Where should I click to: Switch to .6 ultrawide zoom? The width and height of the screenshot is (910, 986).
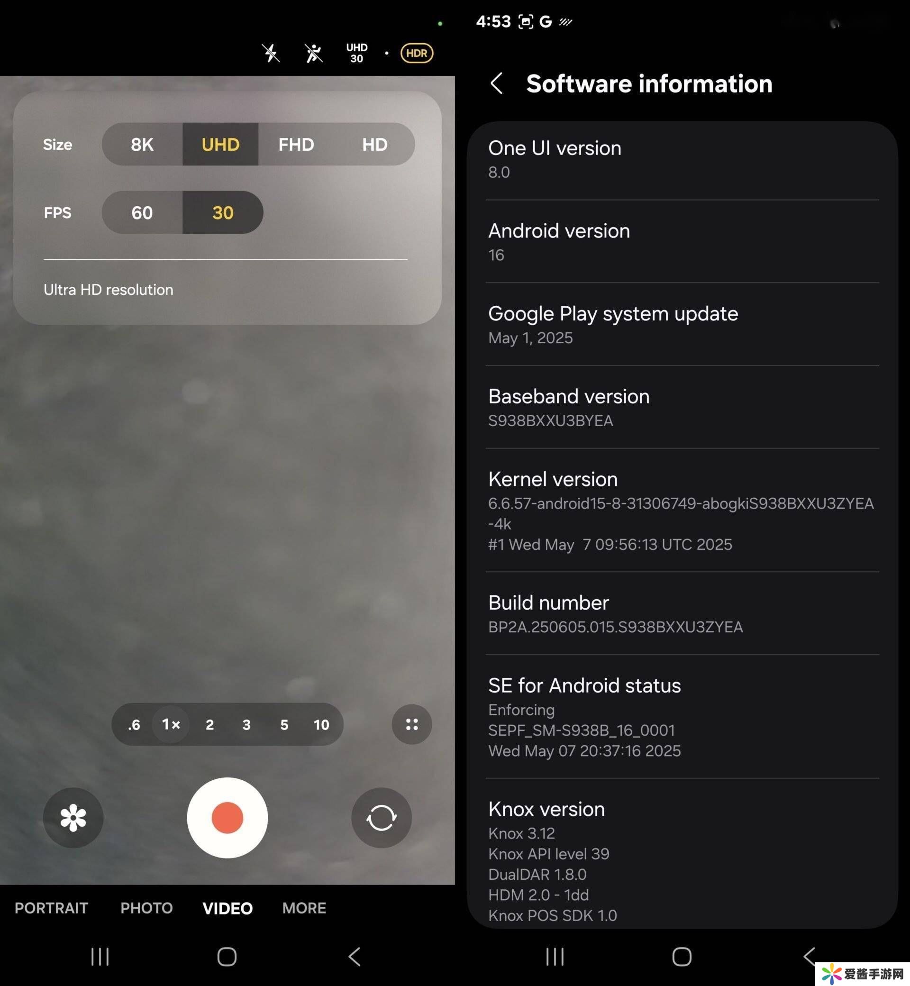click(134, 724)
